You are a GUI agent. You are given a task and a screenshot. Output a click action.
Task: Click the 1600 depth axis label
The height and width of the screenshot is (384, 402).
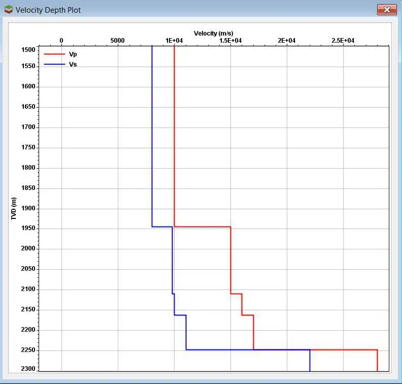(28, 86)
